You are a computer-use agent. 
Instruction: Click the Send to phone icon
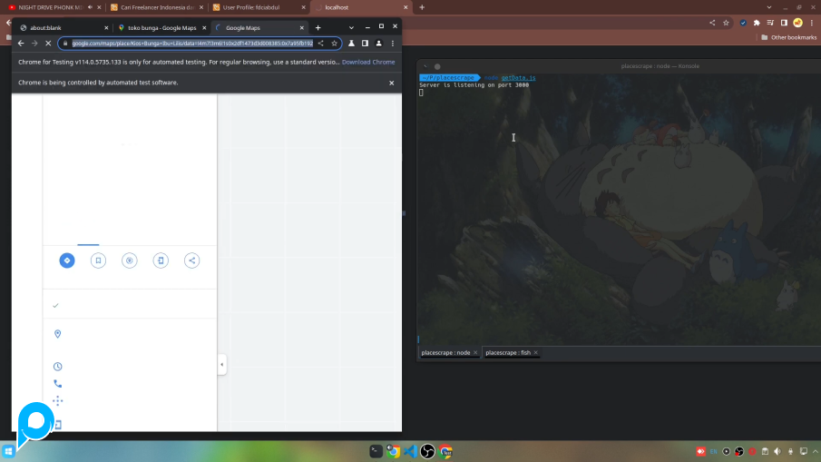pos(161,260)
